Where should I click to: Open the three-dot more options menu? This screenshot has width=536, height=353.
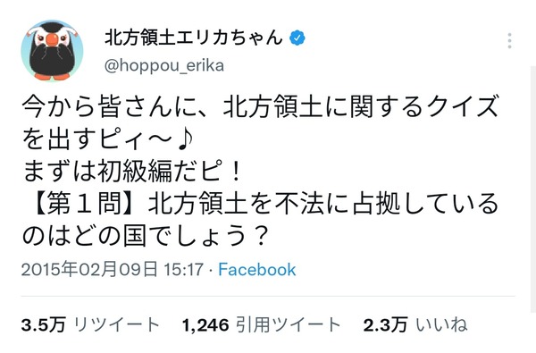point(509,41)
